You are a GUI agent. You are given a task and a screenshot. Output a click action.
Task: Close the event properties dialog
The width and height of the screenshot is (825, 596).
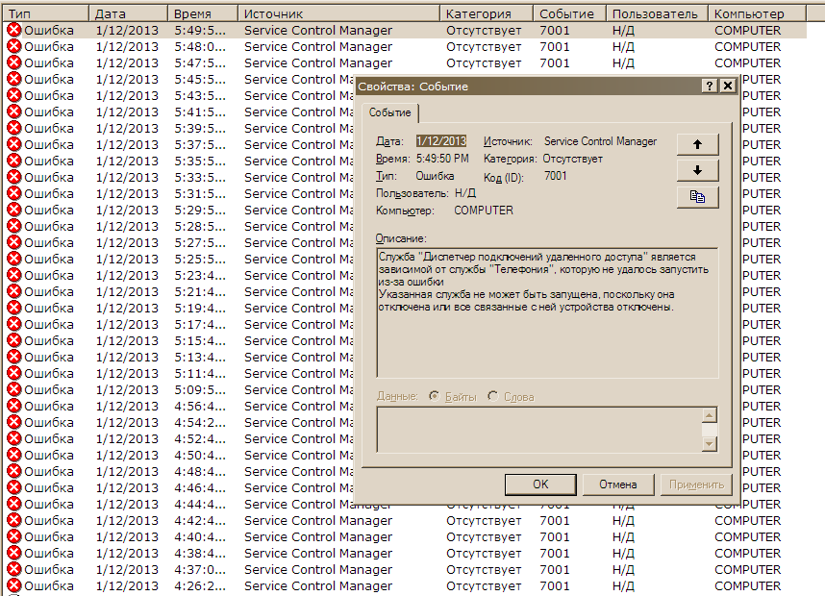tap(728, 86)
